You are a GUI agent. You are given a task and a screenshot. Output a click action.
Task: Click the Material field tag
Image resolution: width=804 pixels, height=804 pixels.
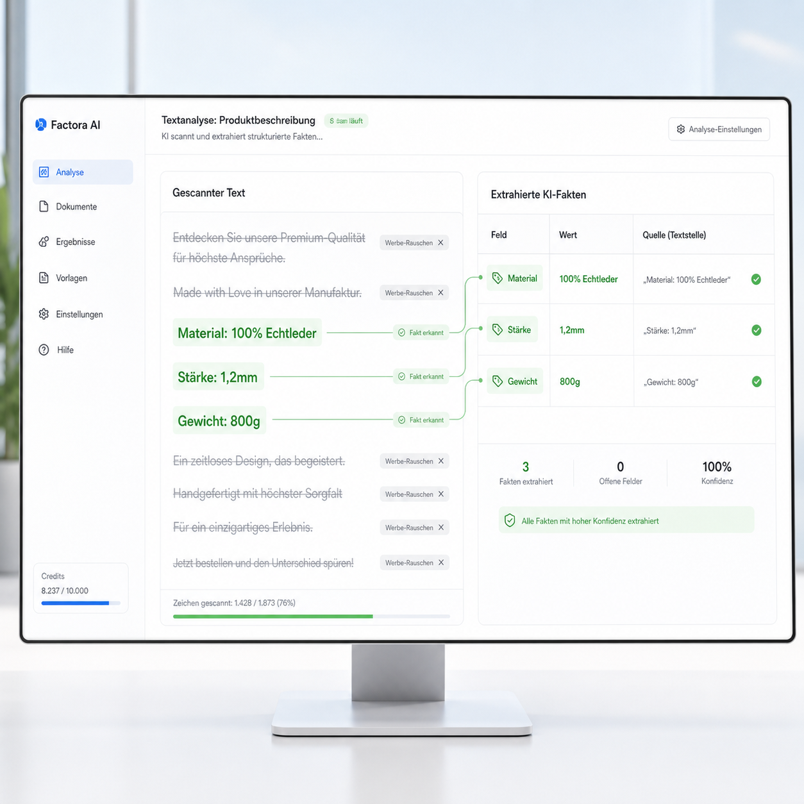(515, 278)
